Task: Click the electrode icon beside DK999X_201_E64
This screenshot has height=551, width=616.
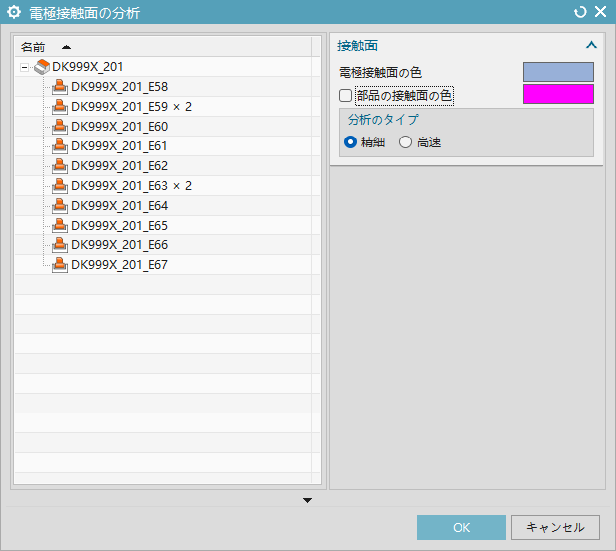Action: [x=60, y=206]
